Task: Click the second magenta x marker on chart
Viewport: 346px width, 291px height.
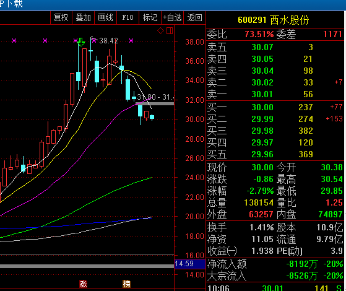Action: point(45,40)
